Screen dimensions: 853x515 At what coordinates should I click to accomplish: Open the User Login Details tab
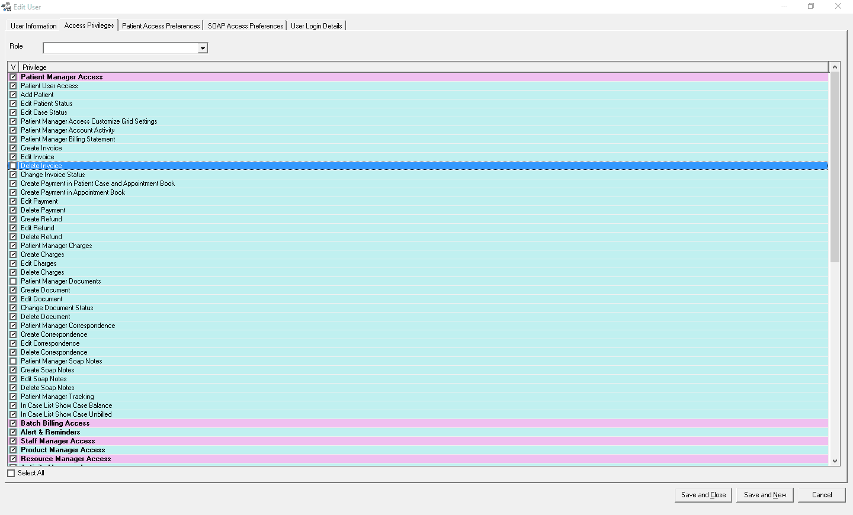pyautogui.click(x=316, y=26)
